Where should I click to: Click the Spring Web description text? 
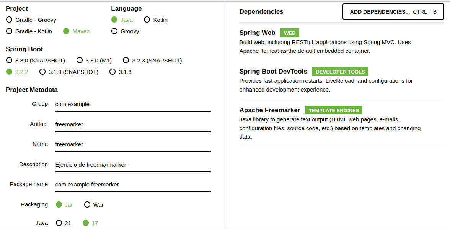pyautogui.click(x=325, y=47)
